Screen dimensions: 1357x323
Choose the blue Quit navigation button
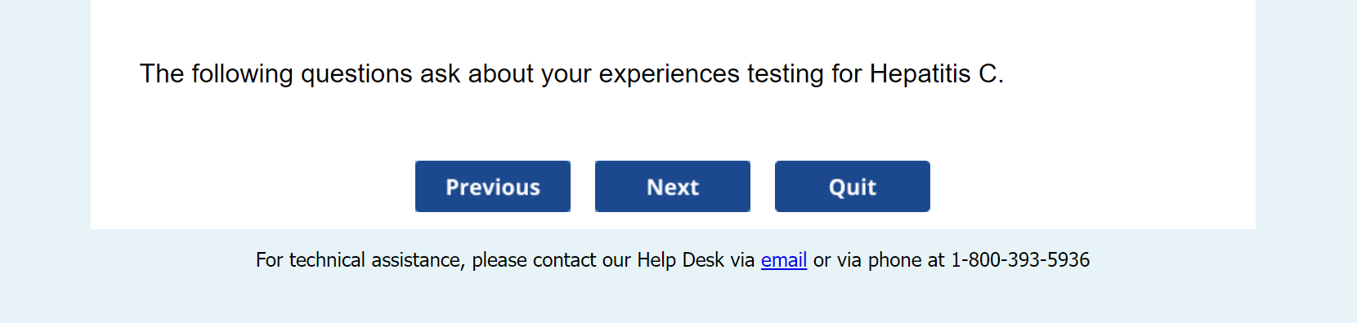coord(853,187)
